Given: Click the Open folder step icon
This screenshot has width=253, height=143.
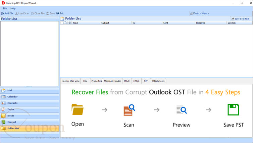Looking at the screenshot, I should click(x=78, y=110).
